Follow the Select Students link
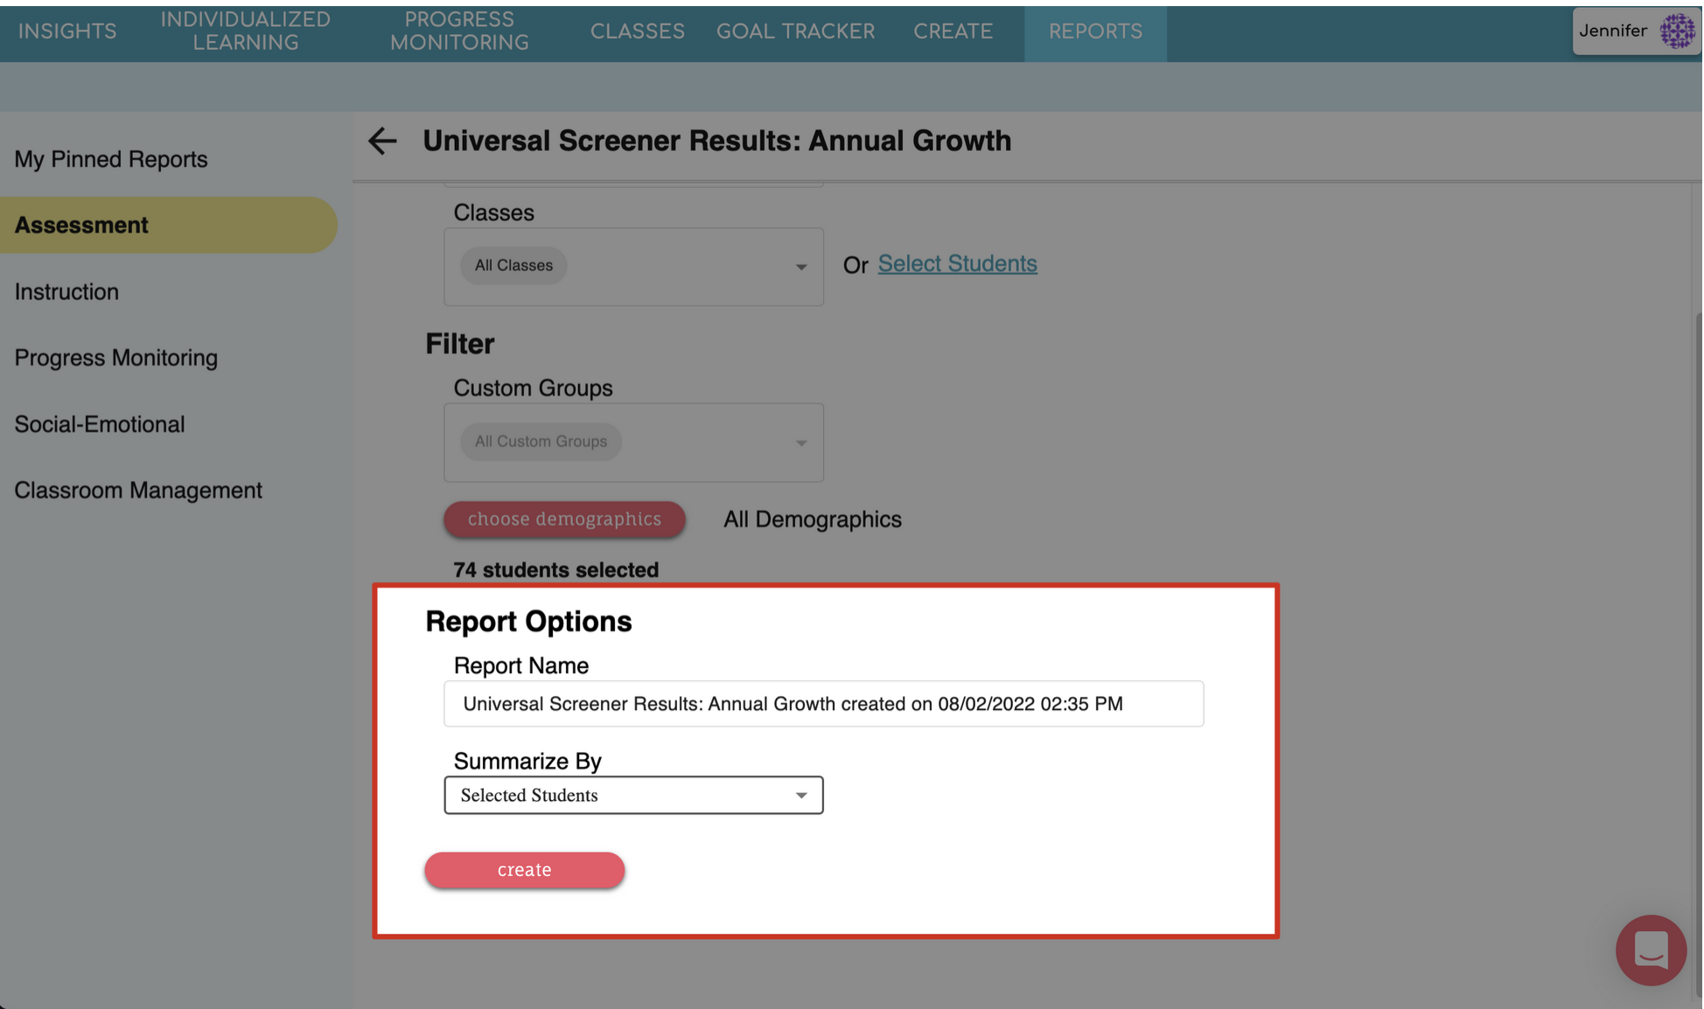 point(957,263)
